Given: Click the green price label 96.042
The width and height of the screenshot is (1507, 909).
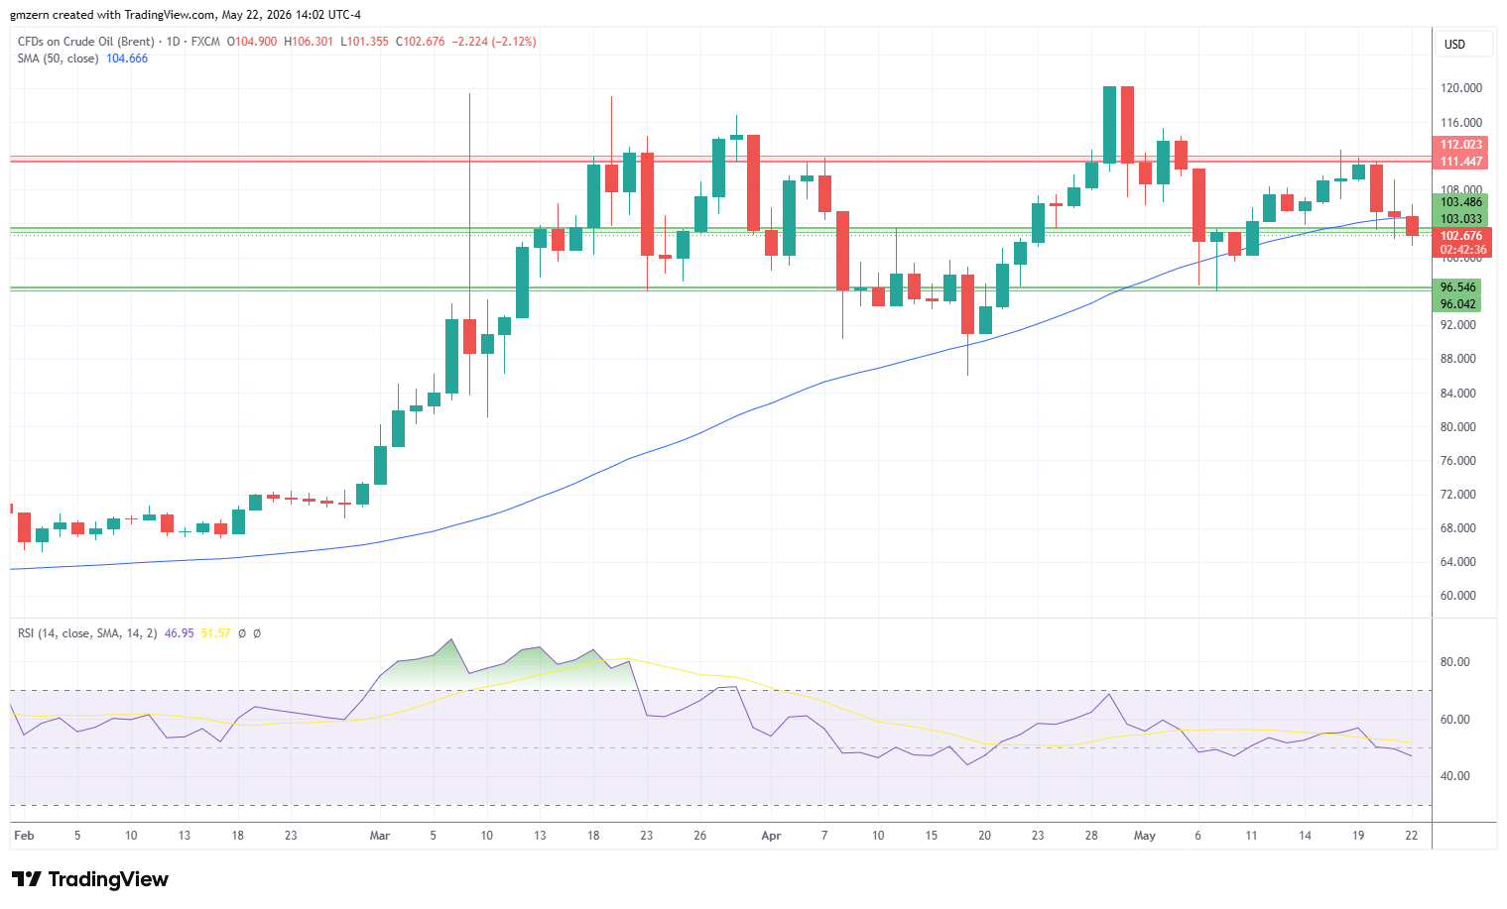Looking at the screenshot, I should click(x=1458, y=304).
